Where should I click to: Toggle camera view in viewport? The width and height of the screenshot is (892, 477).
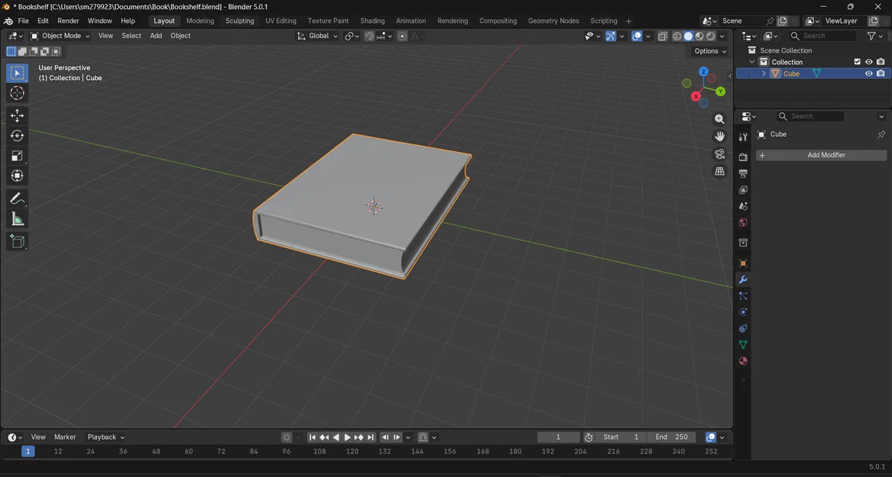[x=719, y=154]
